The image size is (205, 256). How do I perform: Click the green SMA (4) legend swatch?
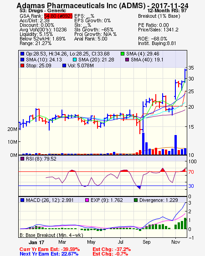point(123,54)
